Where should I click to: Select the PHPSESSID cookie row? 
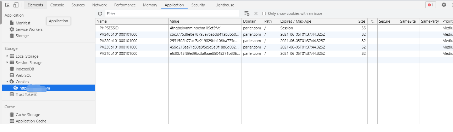274,28
